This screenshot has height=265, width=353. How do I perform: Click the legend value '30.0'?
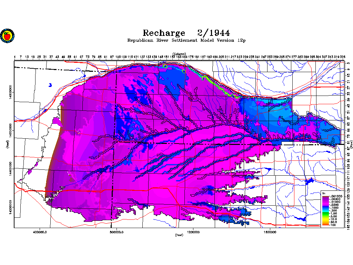tap(333, 222)
